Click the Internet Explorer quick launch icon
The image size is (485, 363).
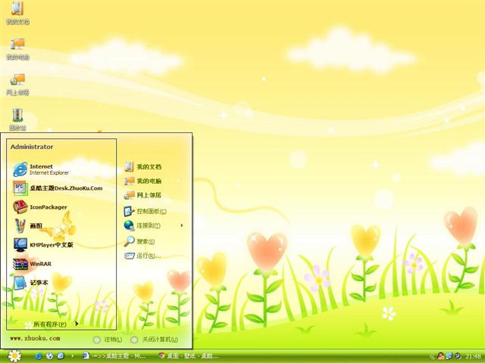coord(39,356)
